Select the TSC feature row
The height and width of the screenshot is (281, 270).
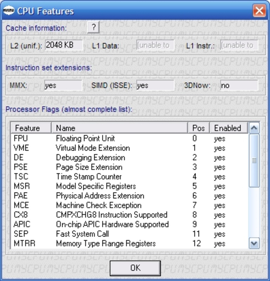pyautogui.click(x=130, y=177)
